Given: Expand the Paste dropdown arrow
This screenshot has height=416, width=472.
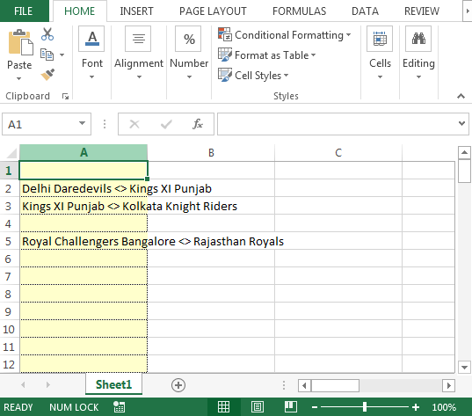Looking at the screenshot, I should pyautogui.click(x=19, y=78).
